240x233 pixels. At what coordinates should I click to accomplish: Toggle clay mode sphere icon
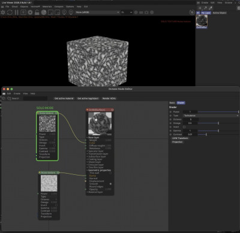44,13
